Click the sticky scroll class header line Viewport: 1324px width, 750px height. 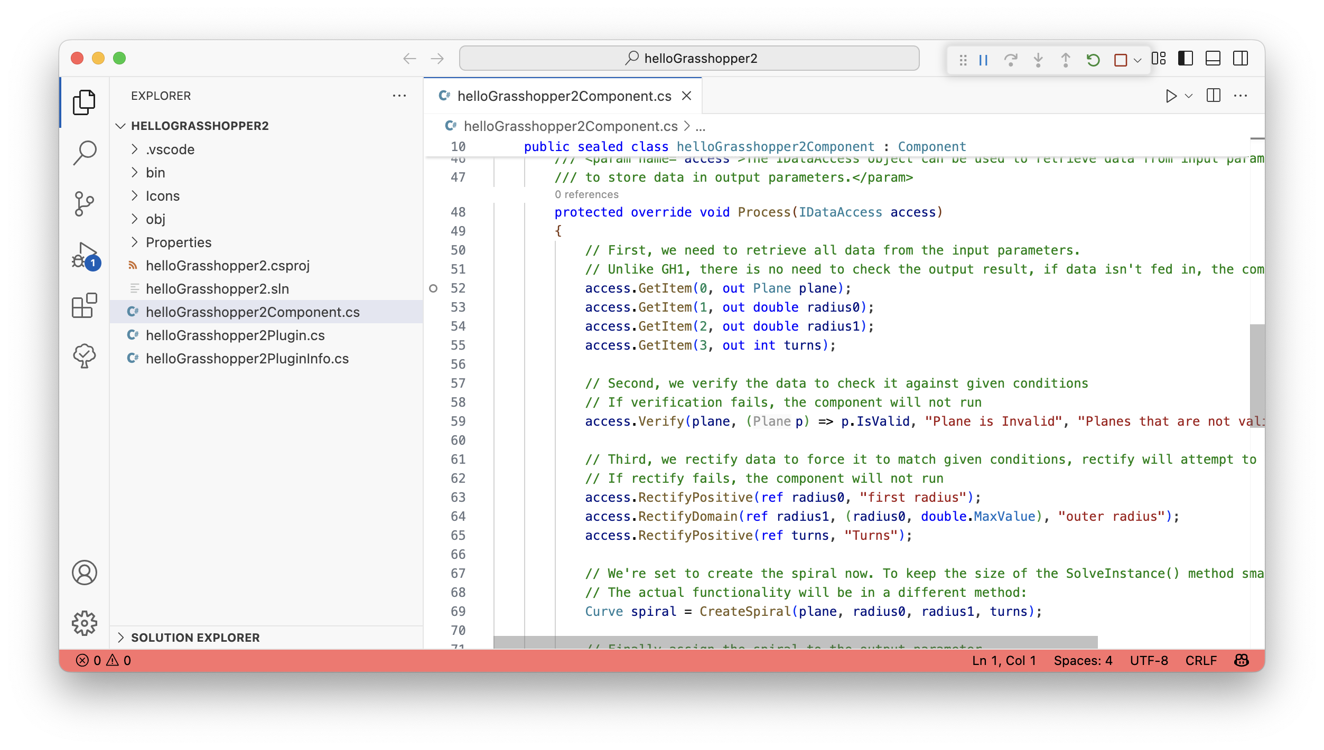tap(844, 146)
